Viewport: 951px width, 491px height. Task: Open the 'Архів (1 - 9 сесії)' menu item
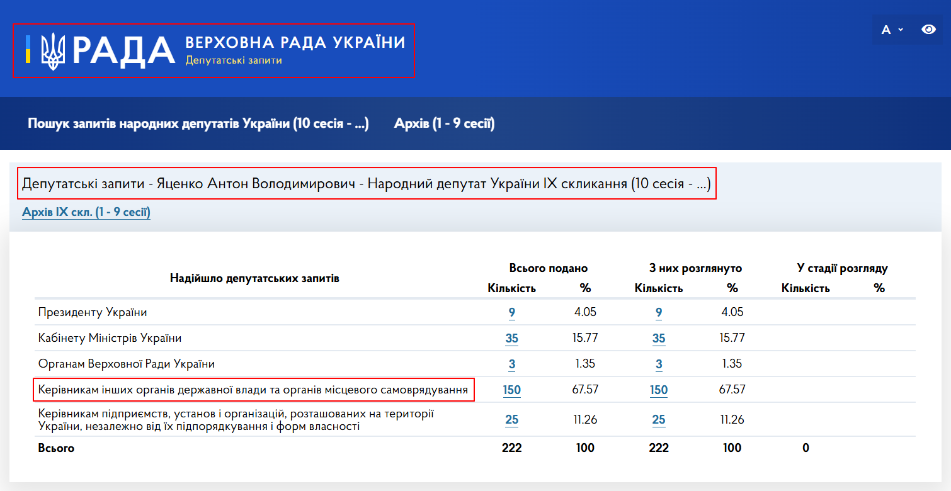click(x=444, y=123)
